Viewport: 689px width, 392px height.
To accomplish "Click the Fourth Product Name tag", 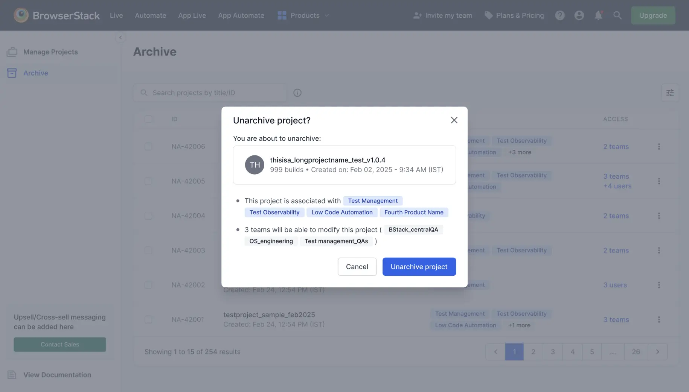I will coord(414,212).
